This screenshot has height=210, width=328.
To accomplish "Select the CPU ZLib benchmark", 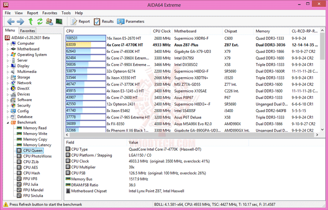I will (x=31, y=162).
